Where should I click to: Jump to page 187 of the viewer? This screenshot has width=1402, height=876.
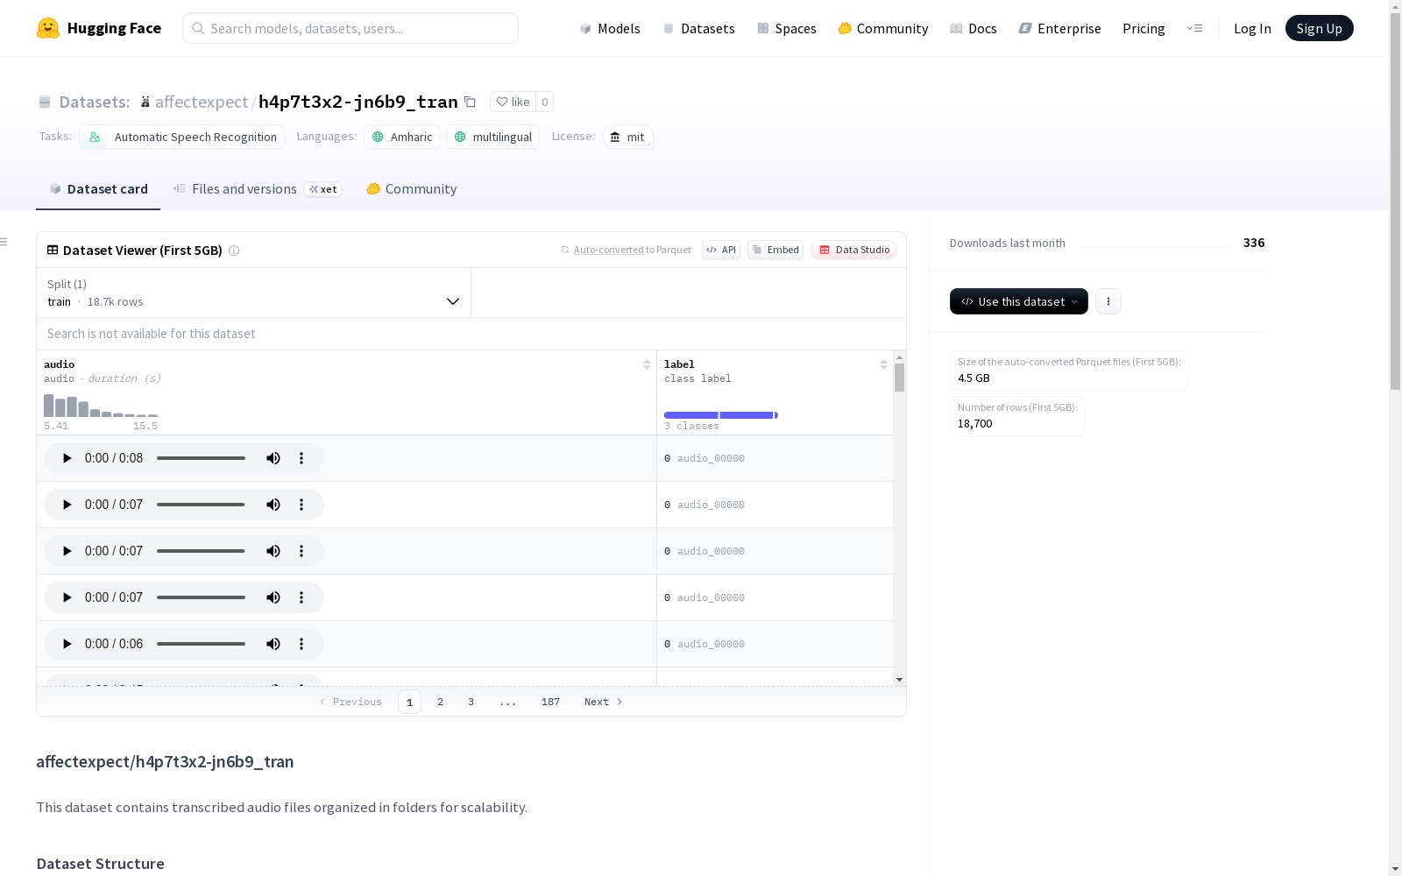[x=550, y=702]
